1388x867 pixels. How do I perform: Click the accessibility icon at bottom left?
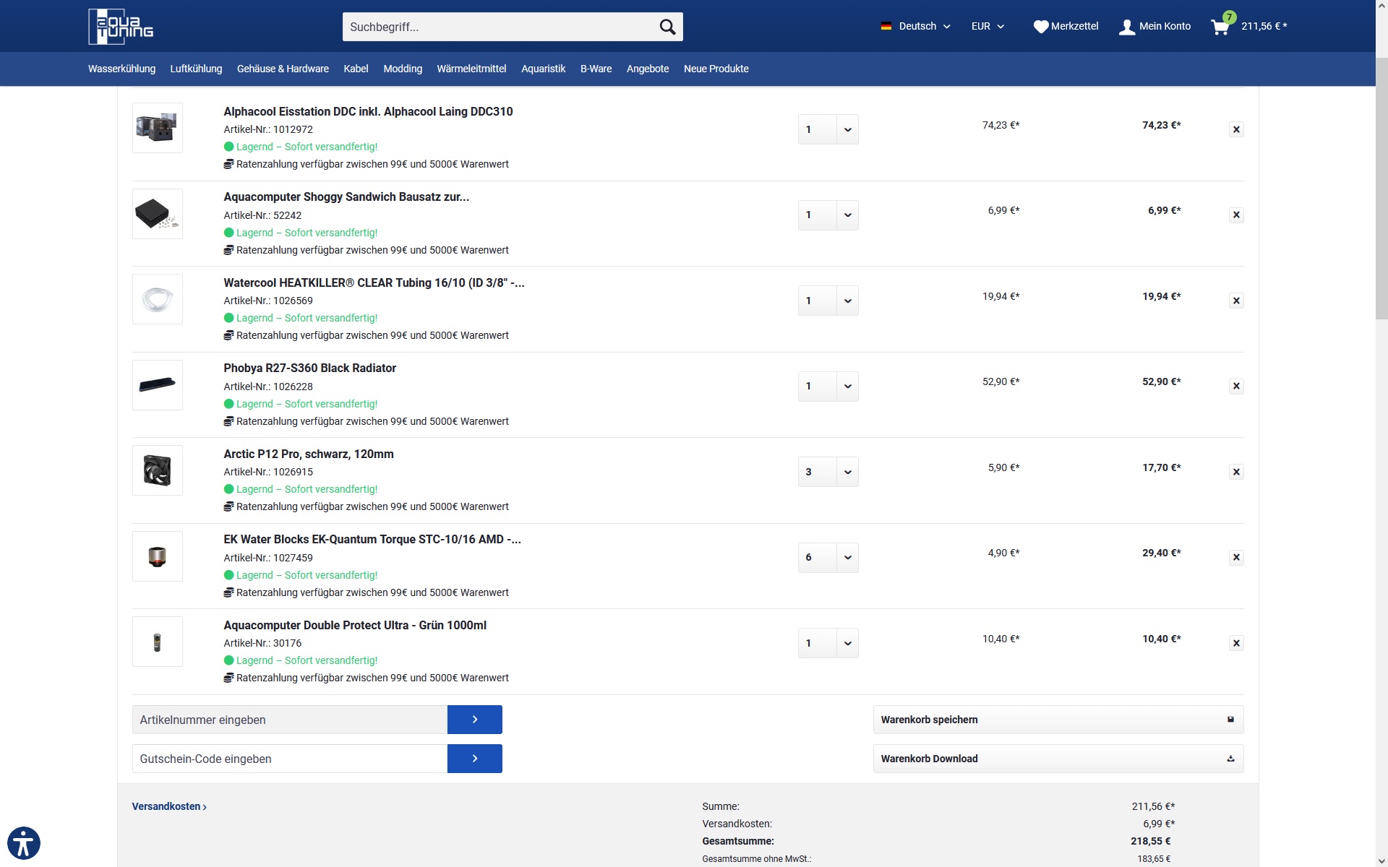24,843
